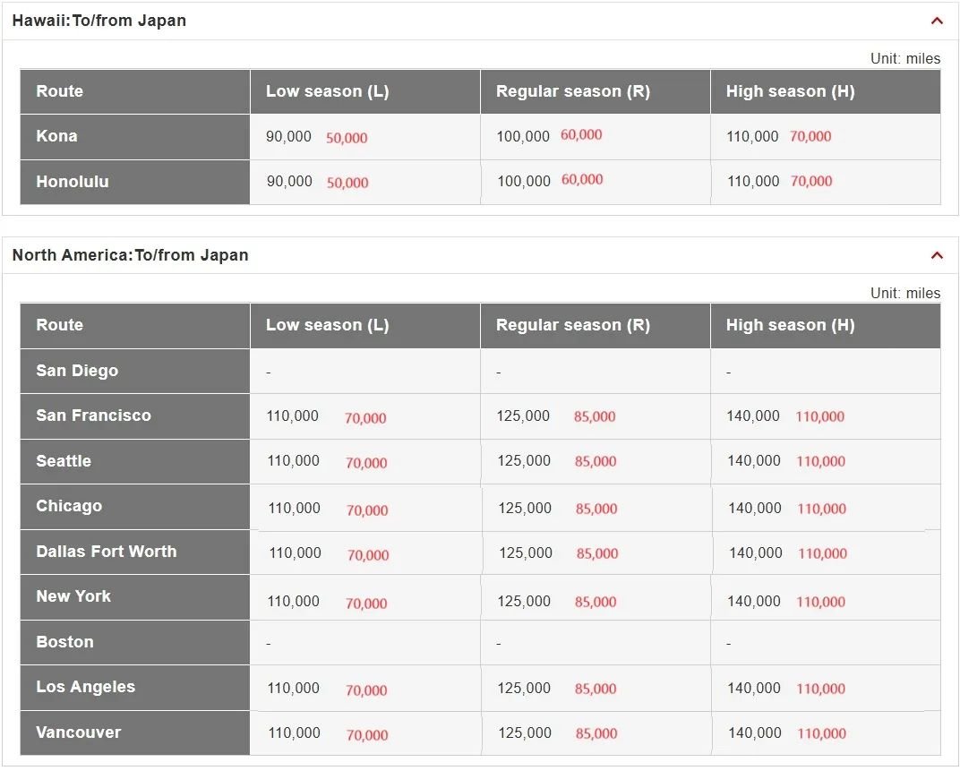Click New York high season 110,000 red value

[820, 602]
